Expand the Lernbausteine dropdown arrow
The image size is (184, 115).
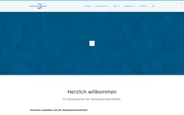click(x=109, y=6)
